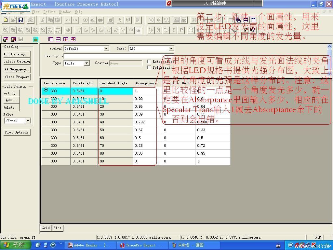333x250 pixels.
Task: Click the Cut scissors icon
Action: click(x=43, y=20)
